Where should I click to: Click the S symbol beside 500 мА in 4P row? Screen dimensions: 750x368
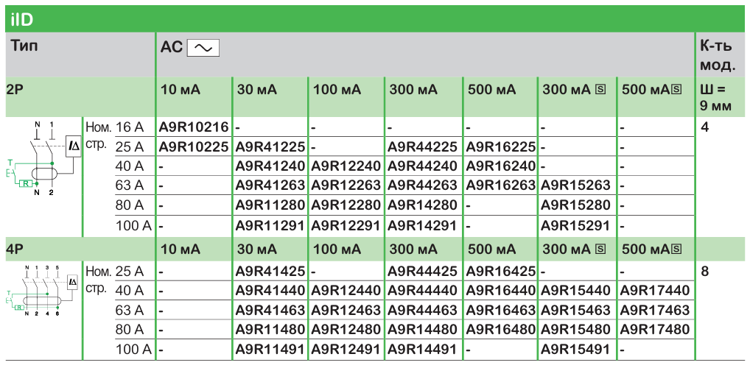coord(687,250)
